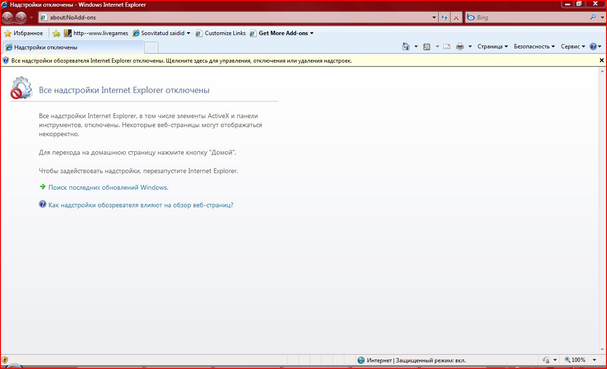607x369 pixels.
Task: Click the RSS feeds icon
Action: click(427, 46)
